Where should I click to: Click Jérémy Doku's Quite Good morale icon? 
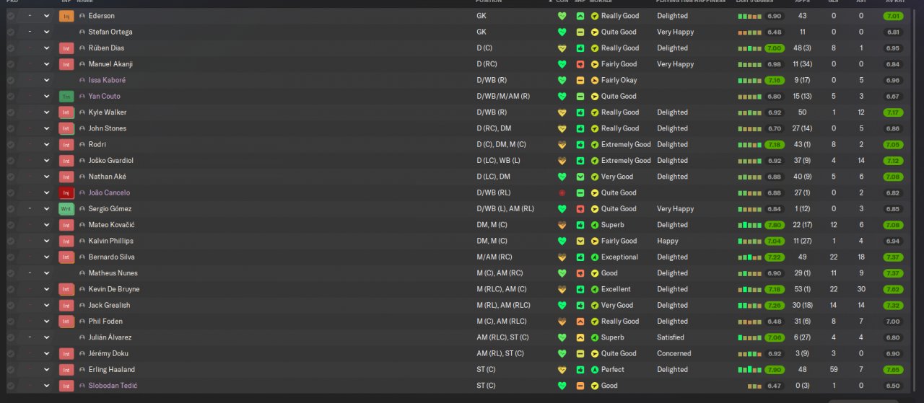[x=595, y=354]
